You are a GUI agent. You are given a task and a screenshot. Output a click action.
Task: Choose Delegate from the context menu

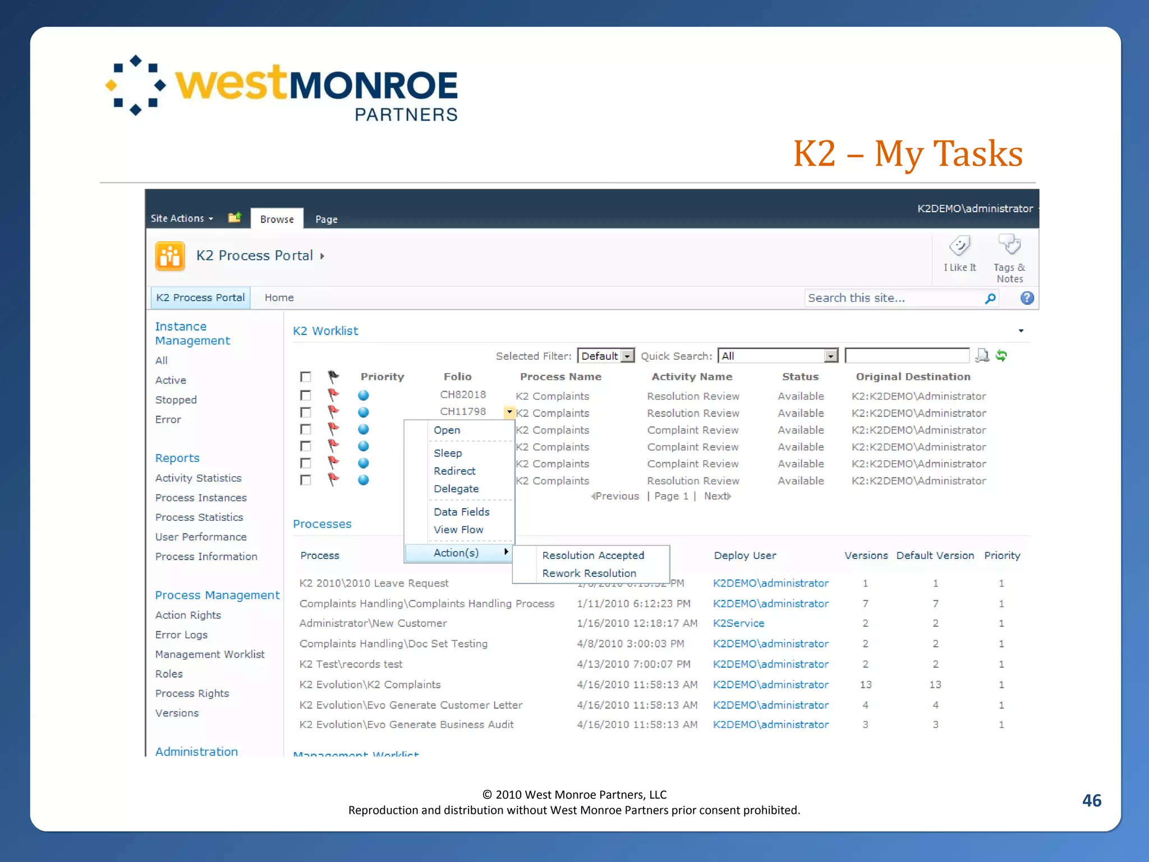(456, 489)
